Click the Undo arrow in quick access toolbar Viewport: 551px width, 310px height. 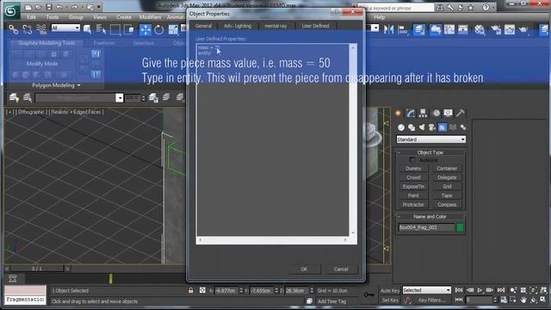(59, 7)
